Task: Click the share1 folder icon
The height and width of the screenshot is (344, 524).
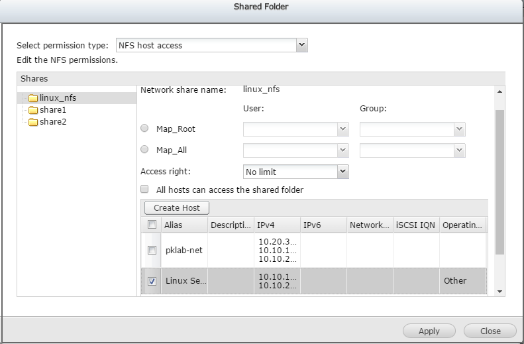Action: coord(33,110)
